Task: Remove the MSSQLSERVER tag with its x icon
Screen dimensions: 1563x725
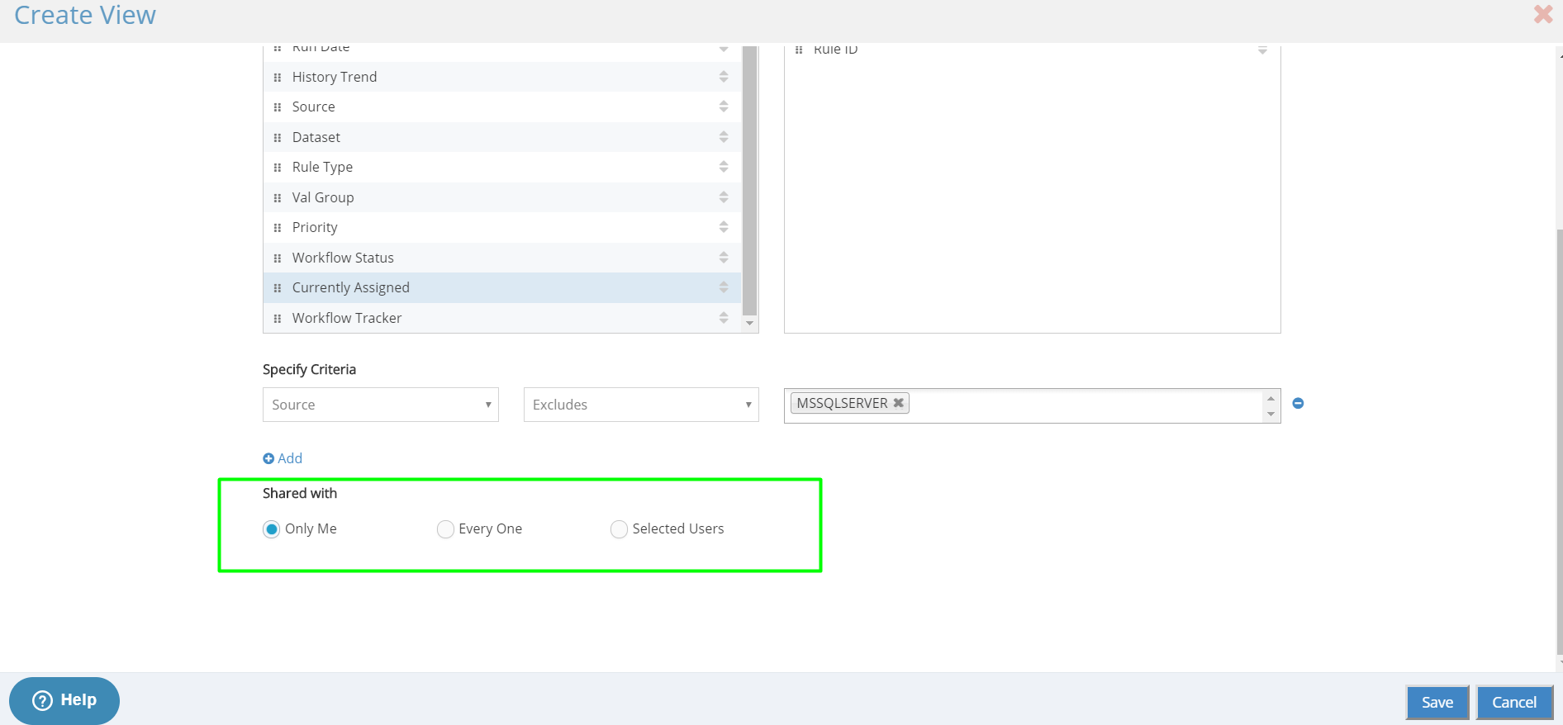Action: coord(898,403)
